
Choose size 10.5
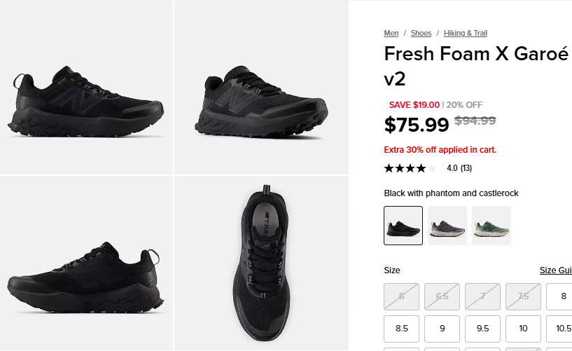click(562, 329)
